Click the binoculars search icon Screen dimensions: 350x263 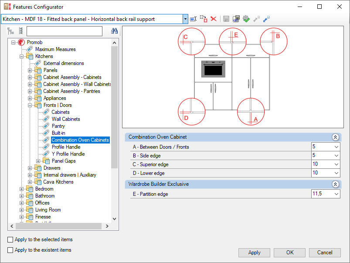[114, 31]
